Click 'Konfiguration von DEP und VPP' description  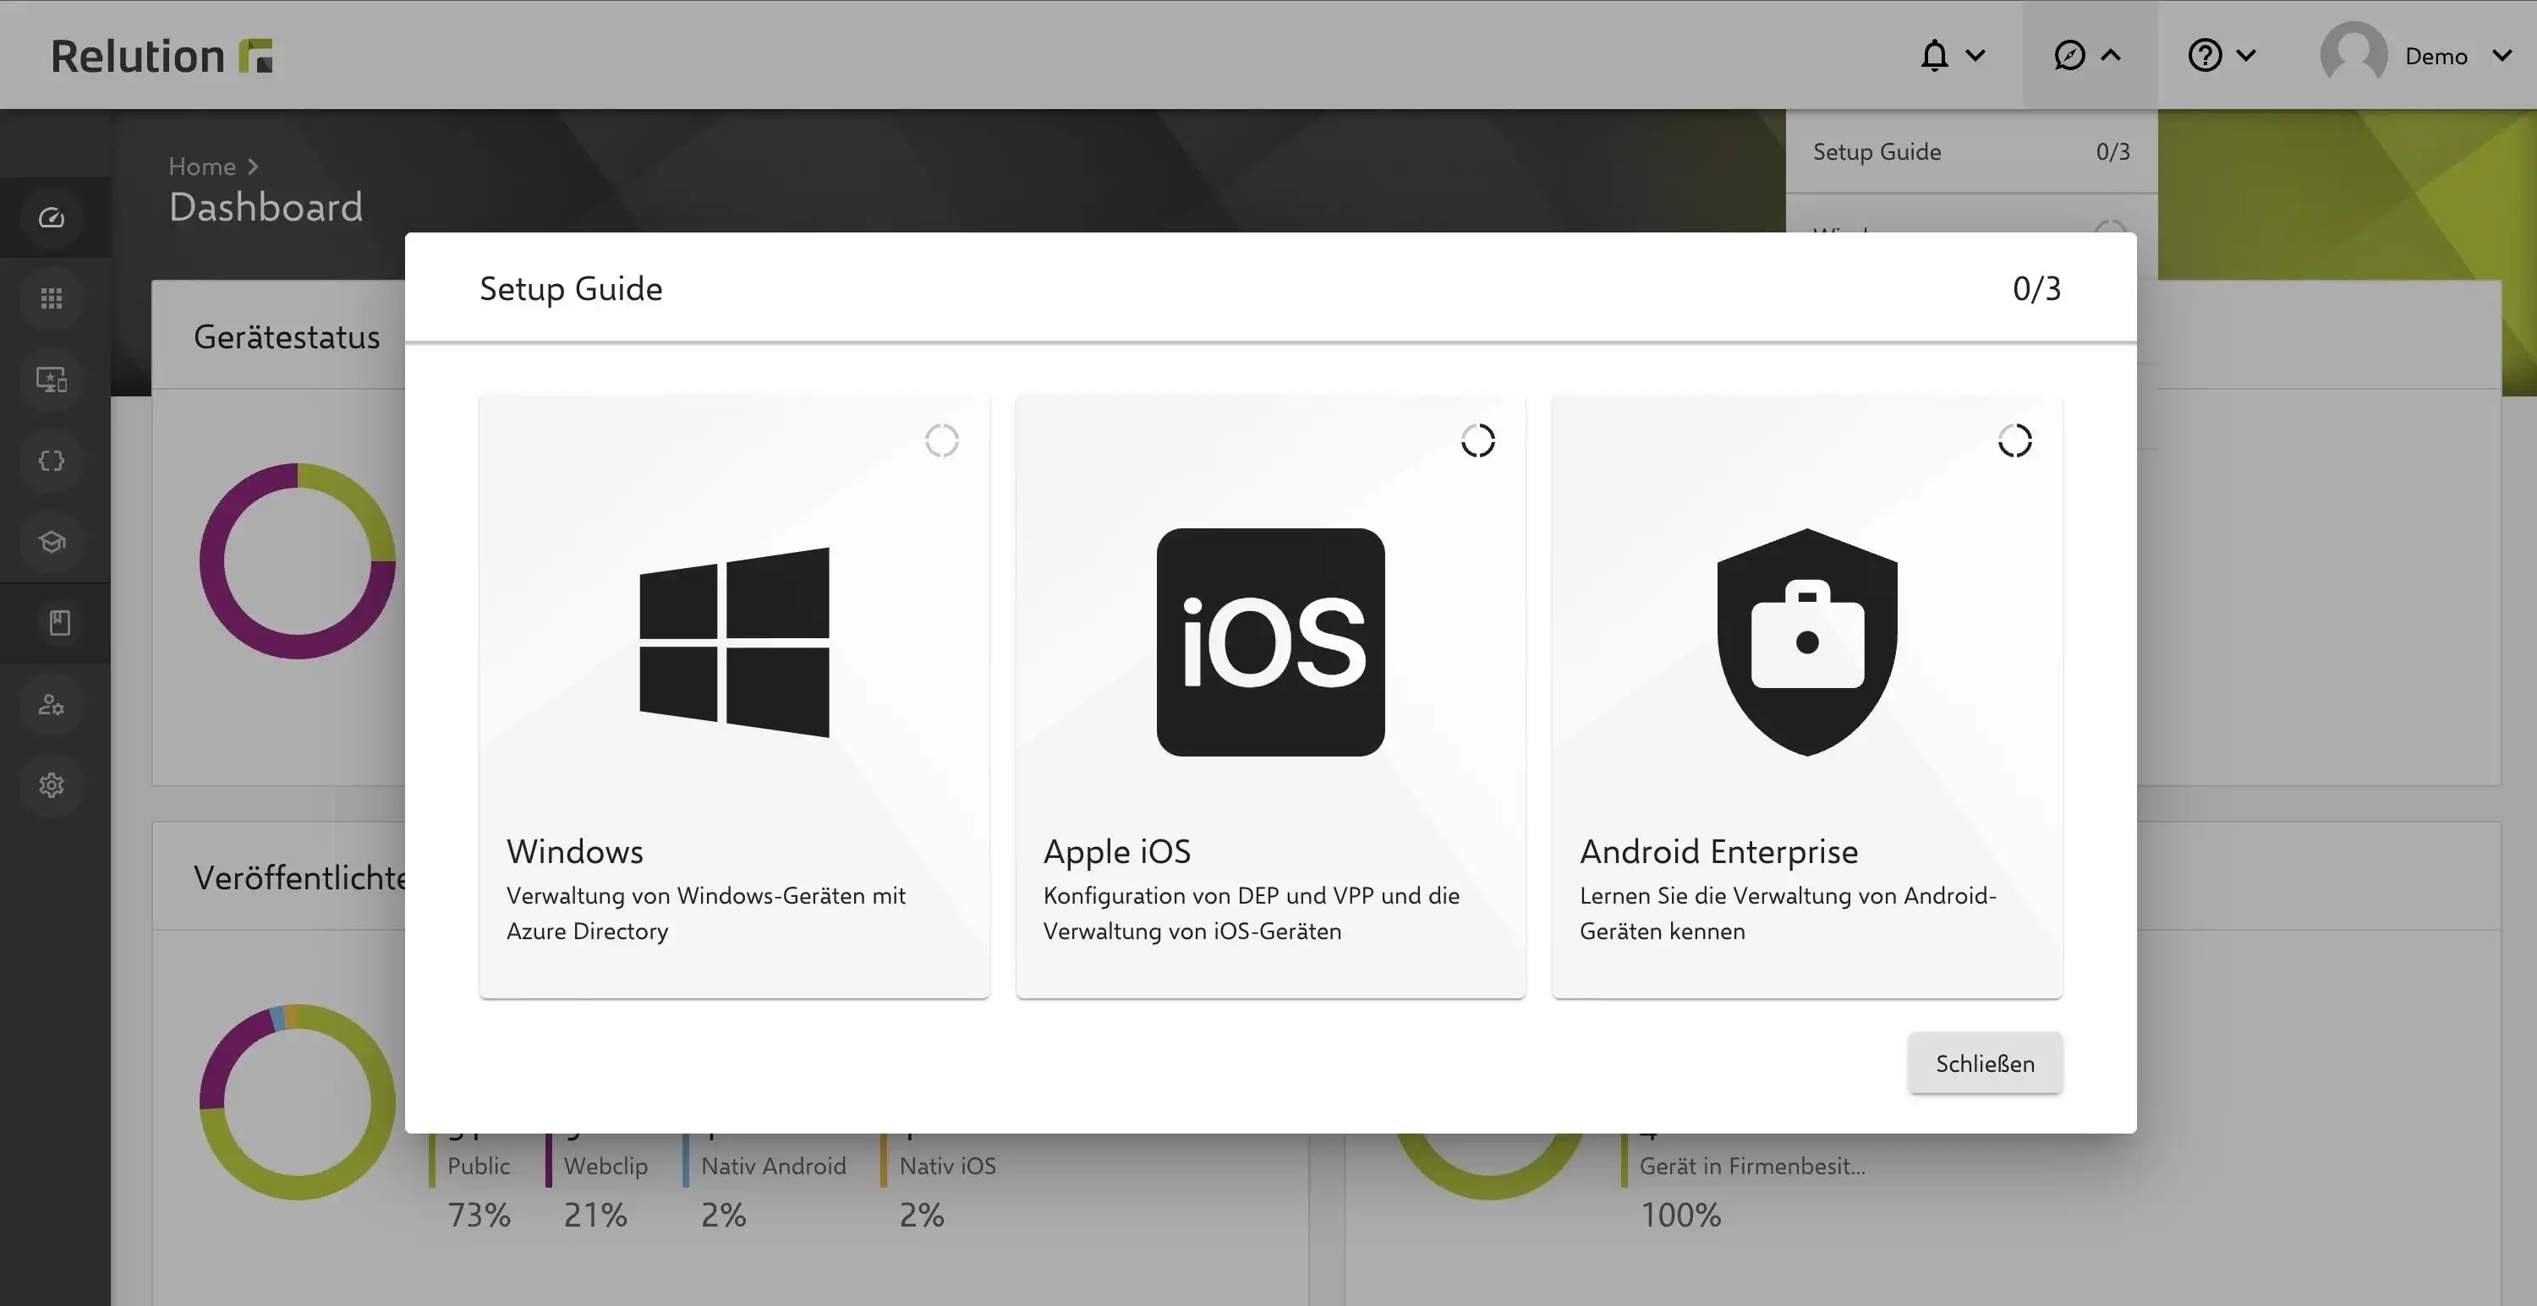coord(1251,913)
